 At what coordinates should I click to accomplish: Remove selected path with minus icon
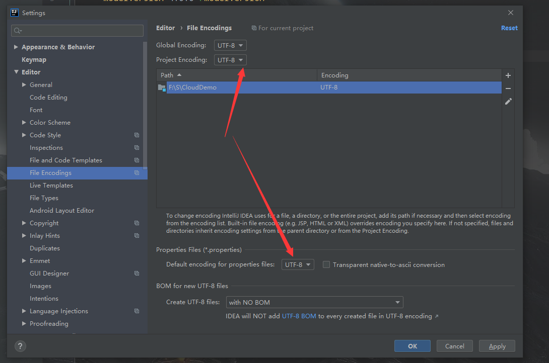click(x=508, y=89)
